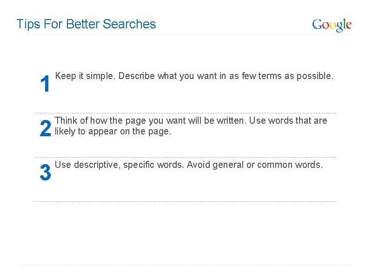Click the large number 3
Viewport: 372px width, 279px height.
(x=45, y=173)
